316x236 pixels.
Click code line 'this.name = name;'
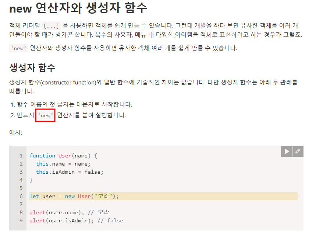[63, 164]
